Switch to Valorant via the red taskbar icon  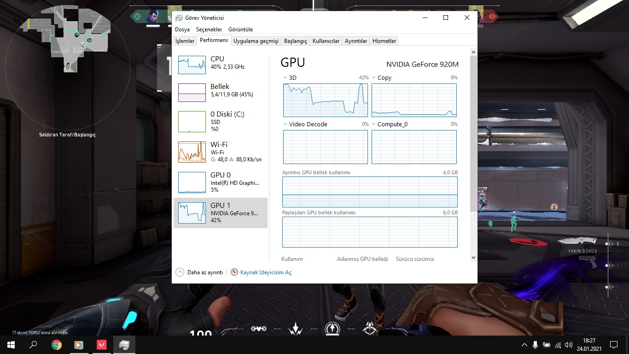[x=101, y=344]
